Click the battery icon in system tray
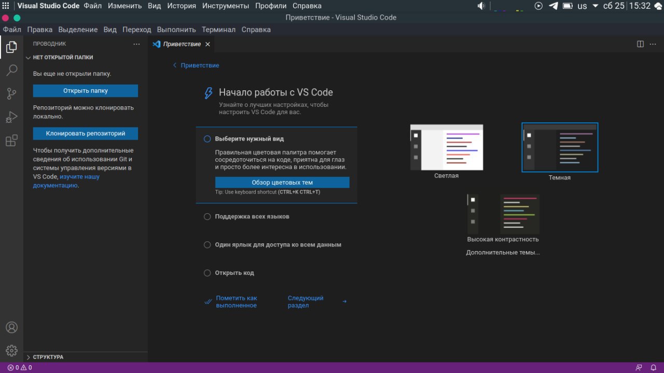 point(568,6)
